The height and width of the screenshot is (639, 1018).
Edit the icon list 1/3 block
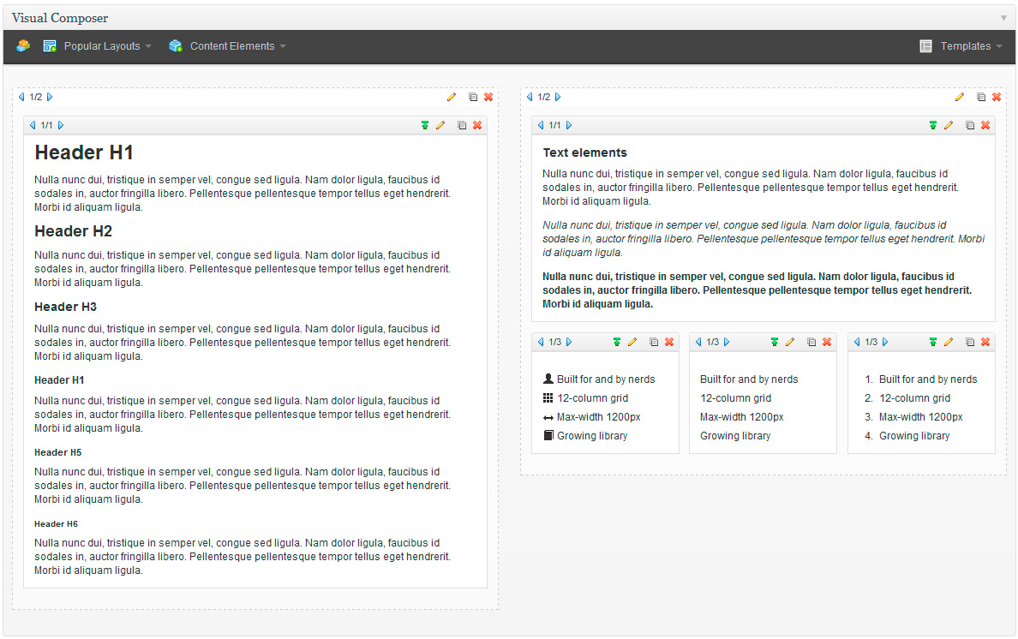632,343
